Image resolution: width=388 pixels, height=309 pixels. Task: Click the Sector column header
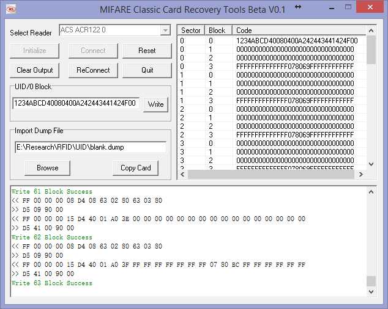point(191,31)
